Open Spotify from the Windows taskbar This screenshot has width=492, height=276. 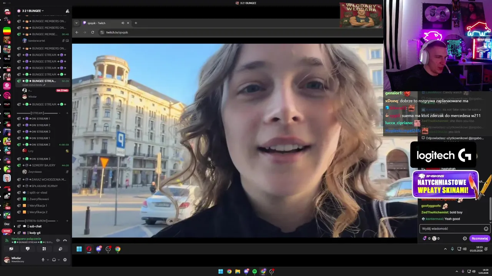pyautogui.click(x=254, y=271)
